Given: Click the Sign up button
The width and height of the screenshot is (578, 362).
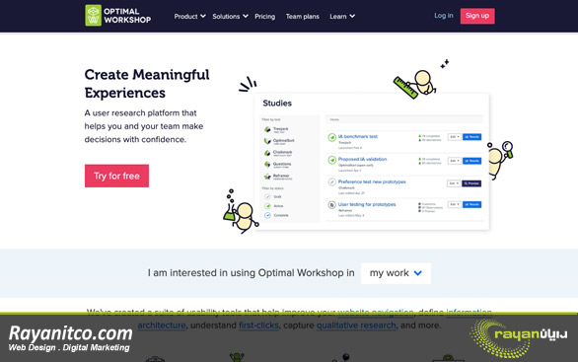Looking at the screenshot, I should [x=477, y=16].
